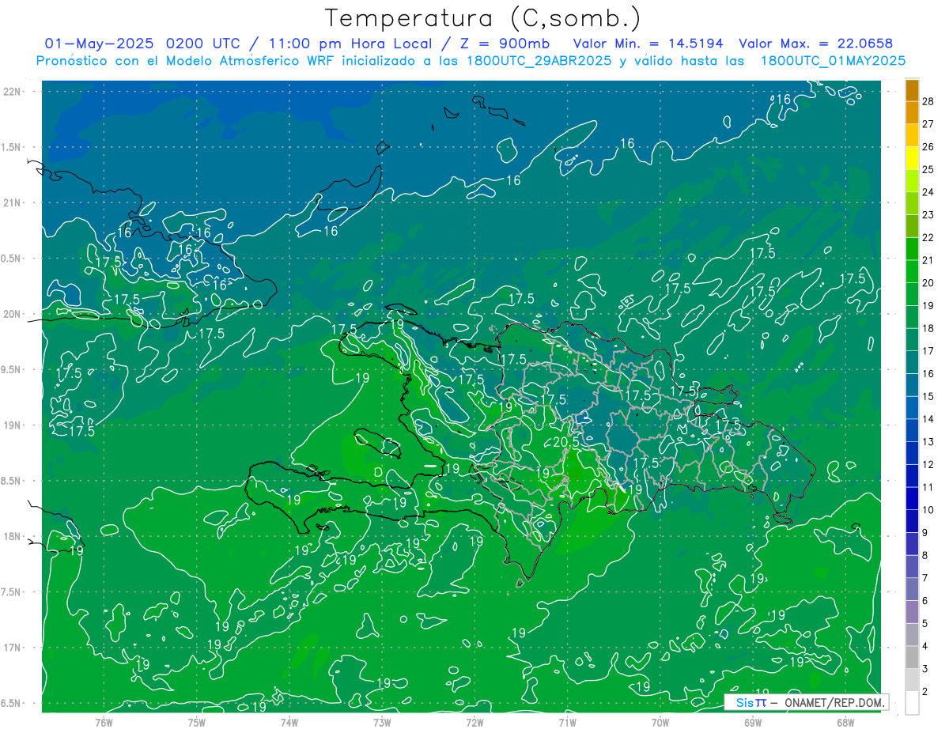Image resolution: width=949 pixels, height=733 pixels.
Task: Click the 'Valor Max. = 22.0658' value
Action: click(816, 43)
